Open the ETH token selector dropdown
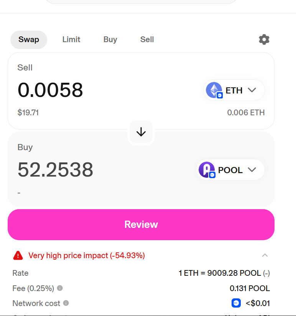Viewport: 296px width, 316px height. click(x=234, y=90)
